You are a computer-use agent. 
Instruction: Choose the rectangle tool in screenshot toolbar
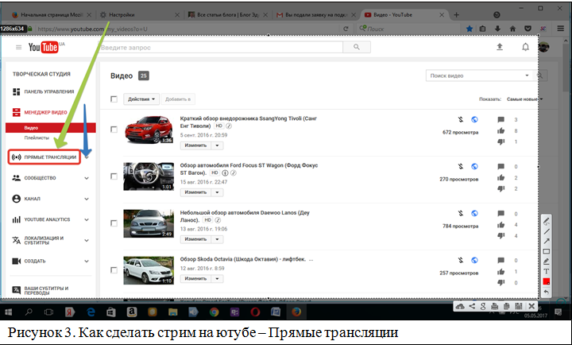546,251
